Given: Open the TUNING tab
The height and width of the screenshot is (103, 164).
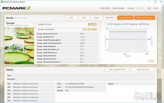Looking at the screenshot, I should 131,8.
